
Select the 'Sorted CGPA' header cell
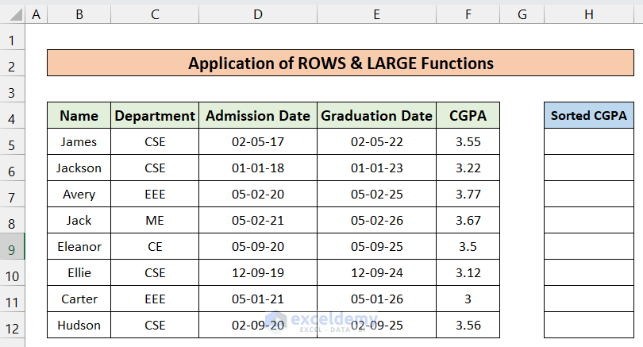[x=588, y=115]
